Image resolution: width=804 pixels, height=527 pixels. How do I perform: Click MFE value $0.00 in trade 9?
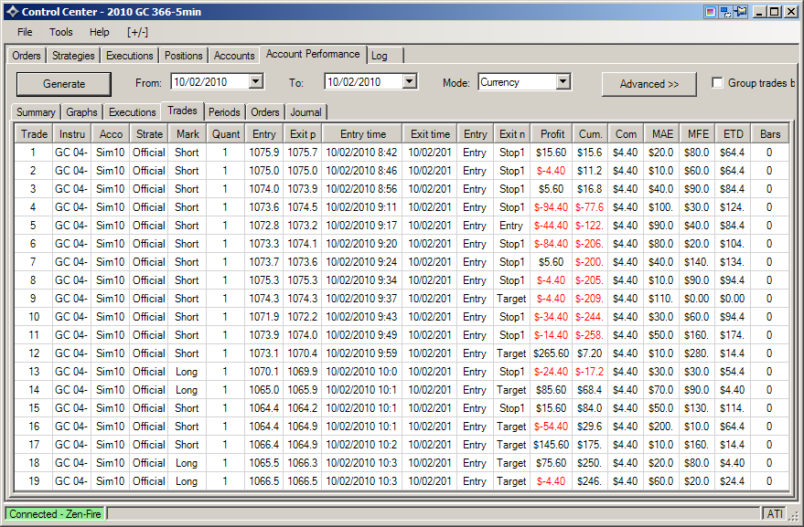pos(696,298)
